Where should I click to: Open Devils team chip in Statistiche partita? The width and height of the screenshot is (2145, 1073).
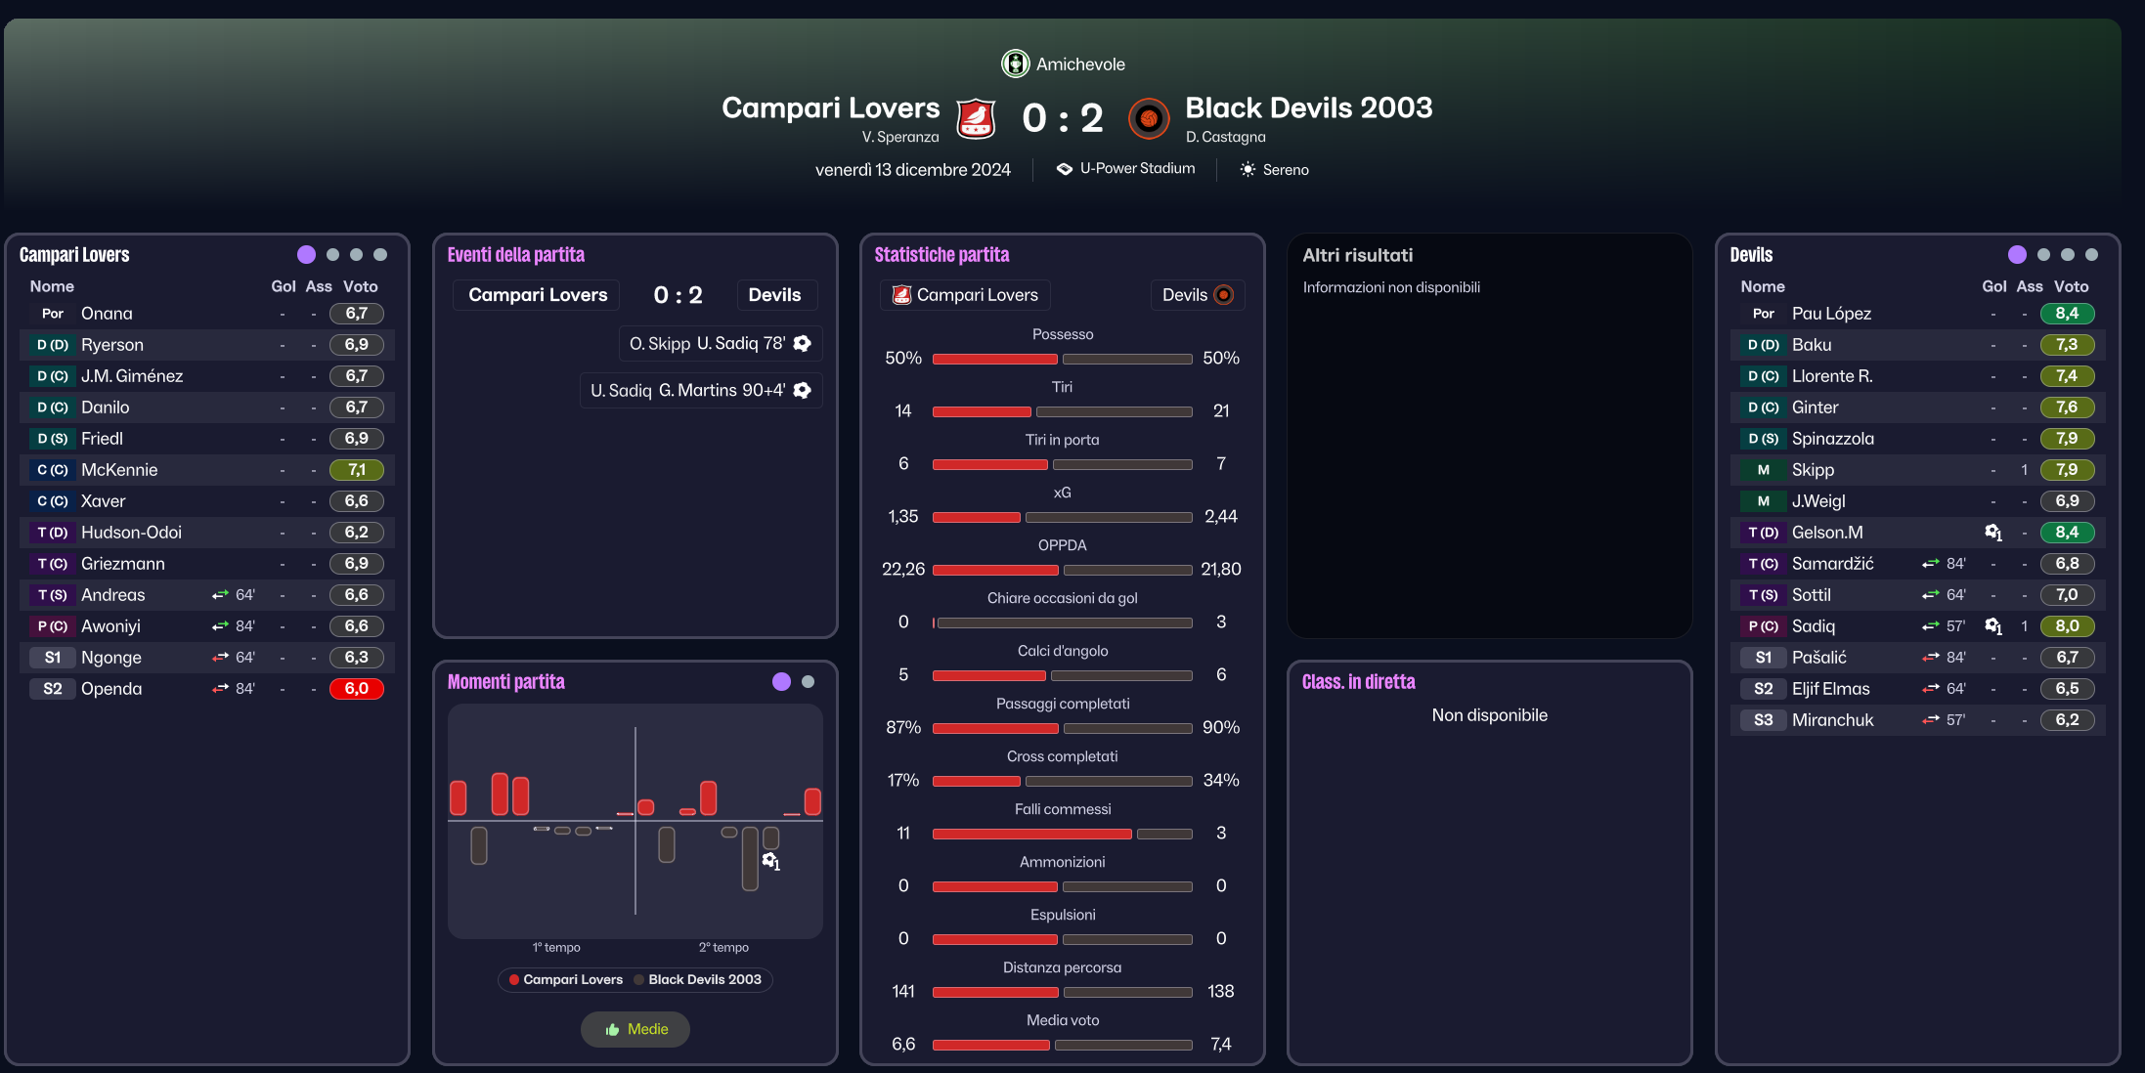coord(1197,295)
